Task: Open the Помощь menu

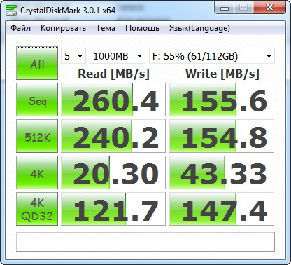Action: pos(142,28)
